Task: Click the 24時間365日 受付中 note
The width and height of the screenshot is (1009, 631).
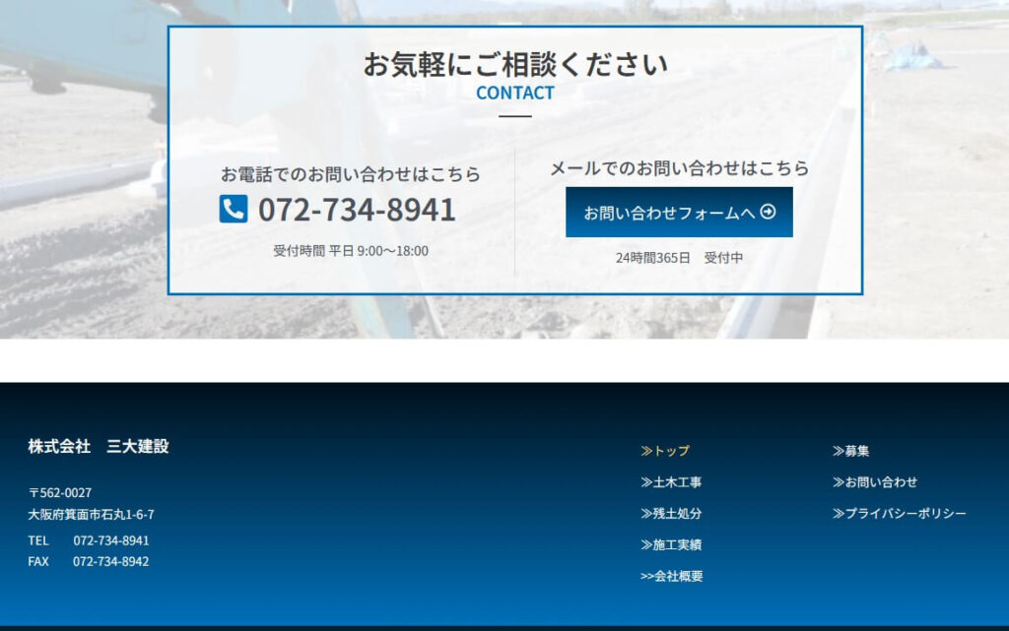Action: click(x=679, y=258)
